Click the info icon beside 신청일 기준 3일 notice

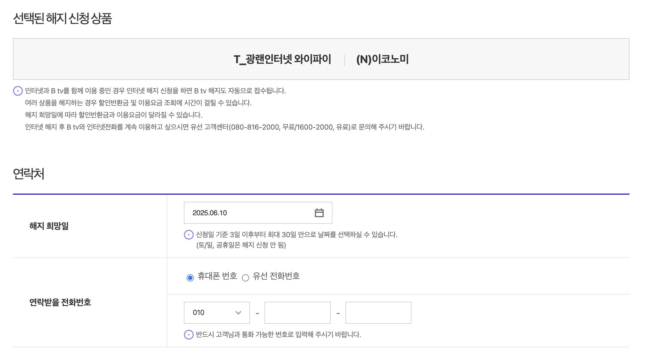189,235
